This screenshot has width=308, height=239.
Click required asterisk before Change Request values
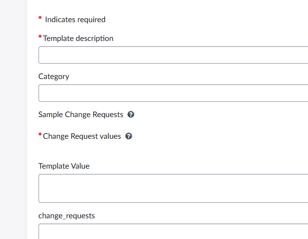click(40, 135)
